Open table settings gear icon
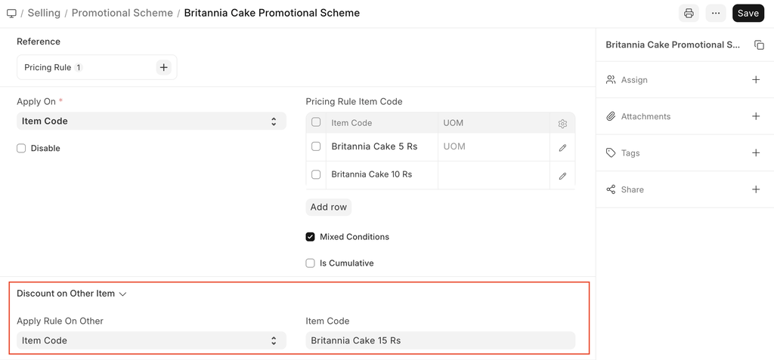Screen dimensions: 774x360 tap(562, 123)
